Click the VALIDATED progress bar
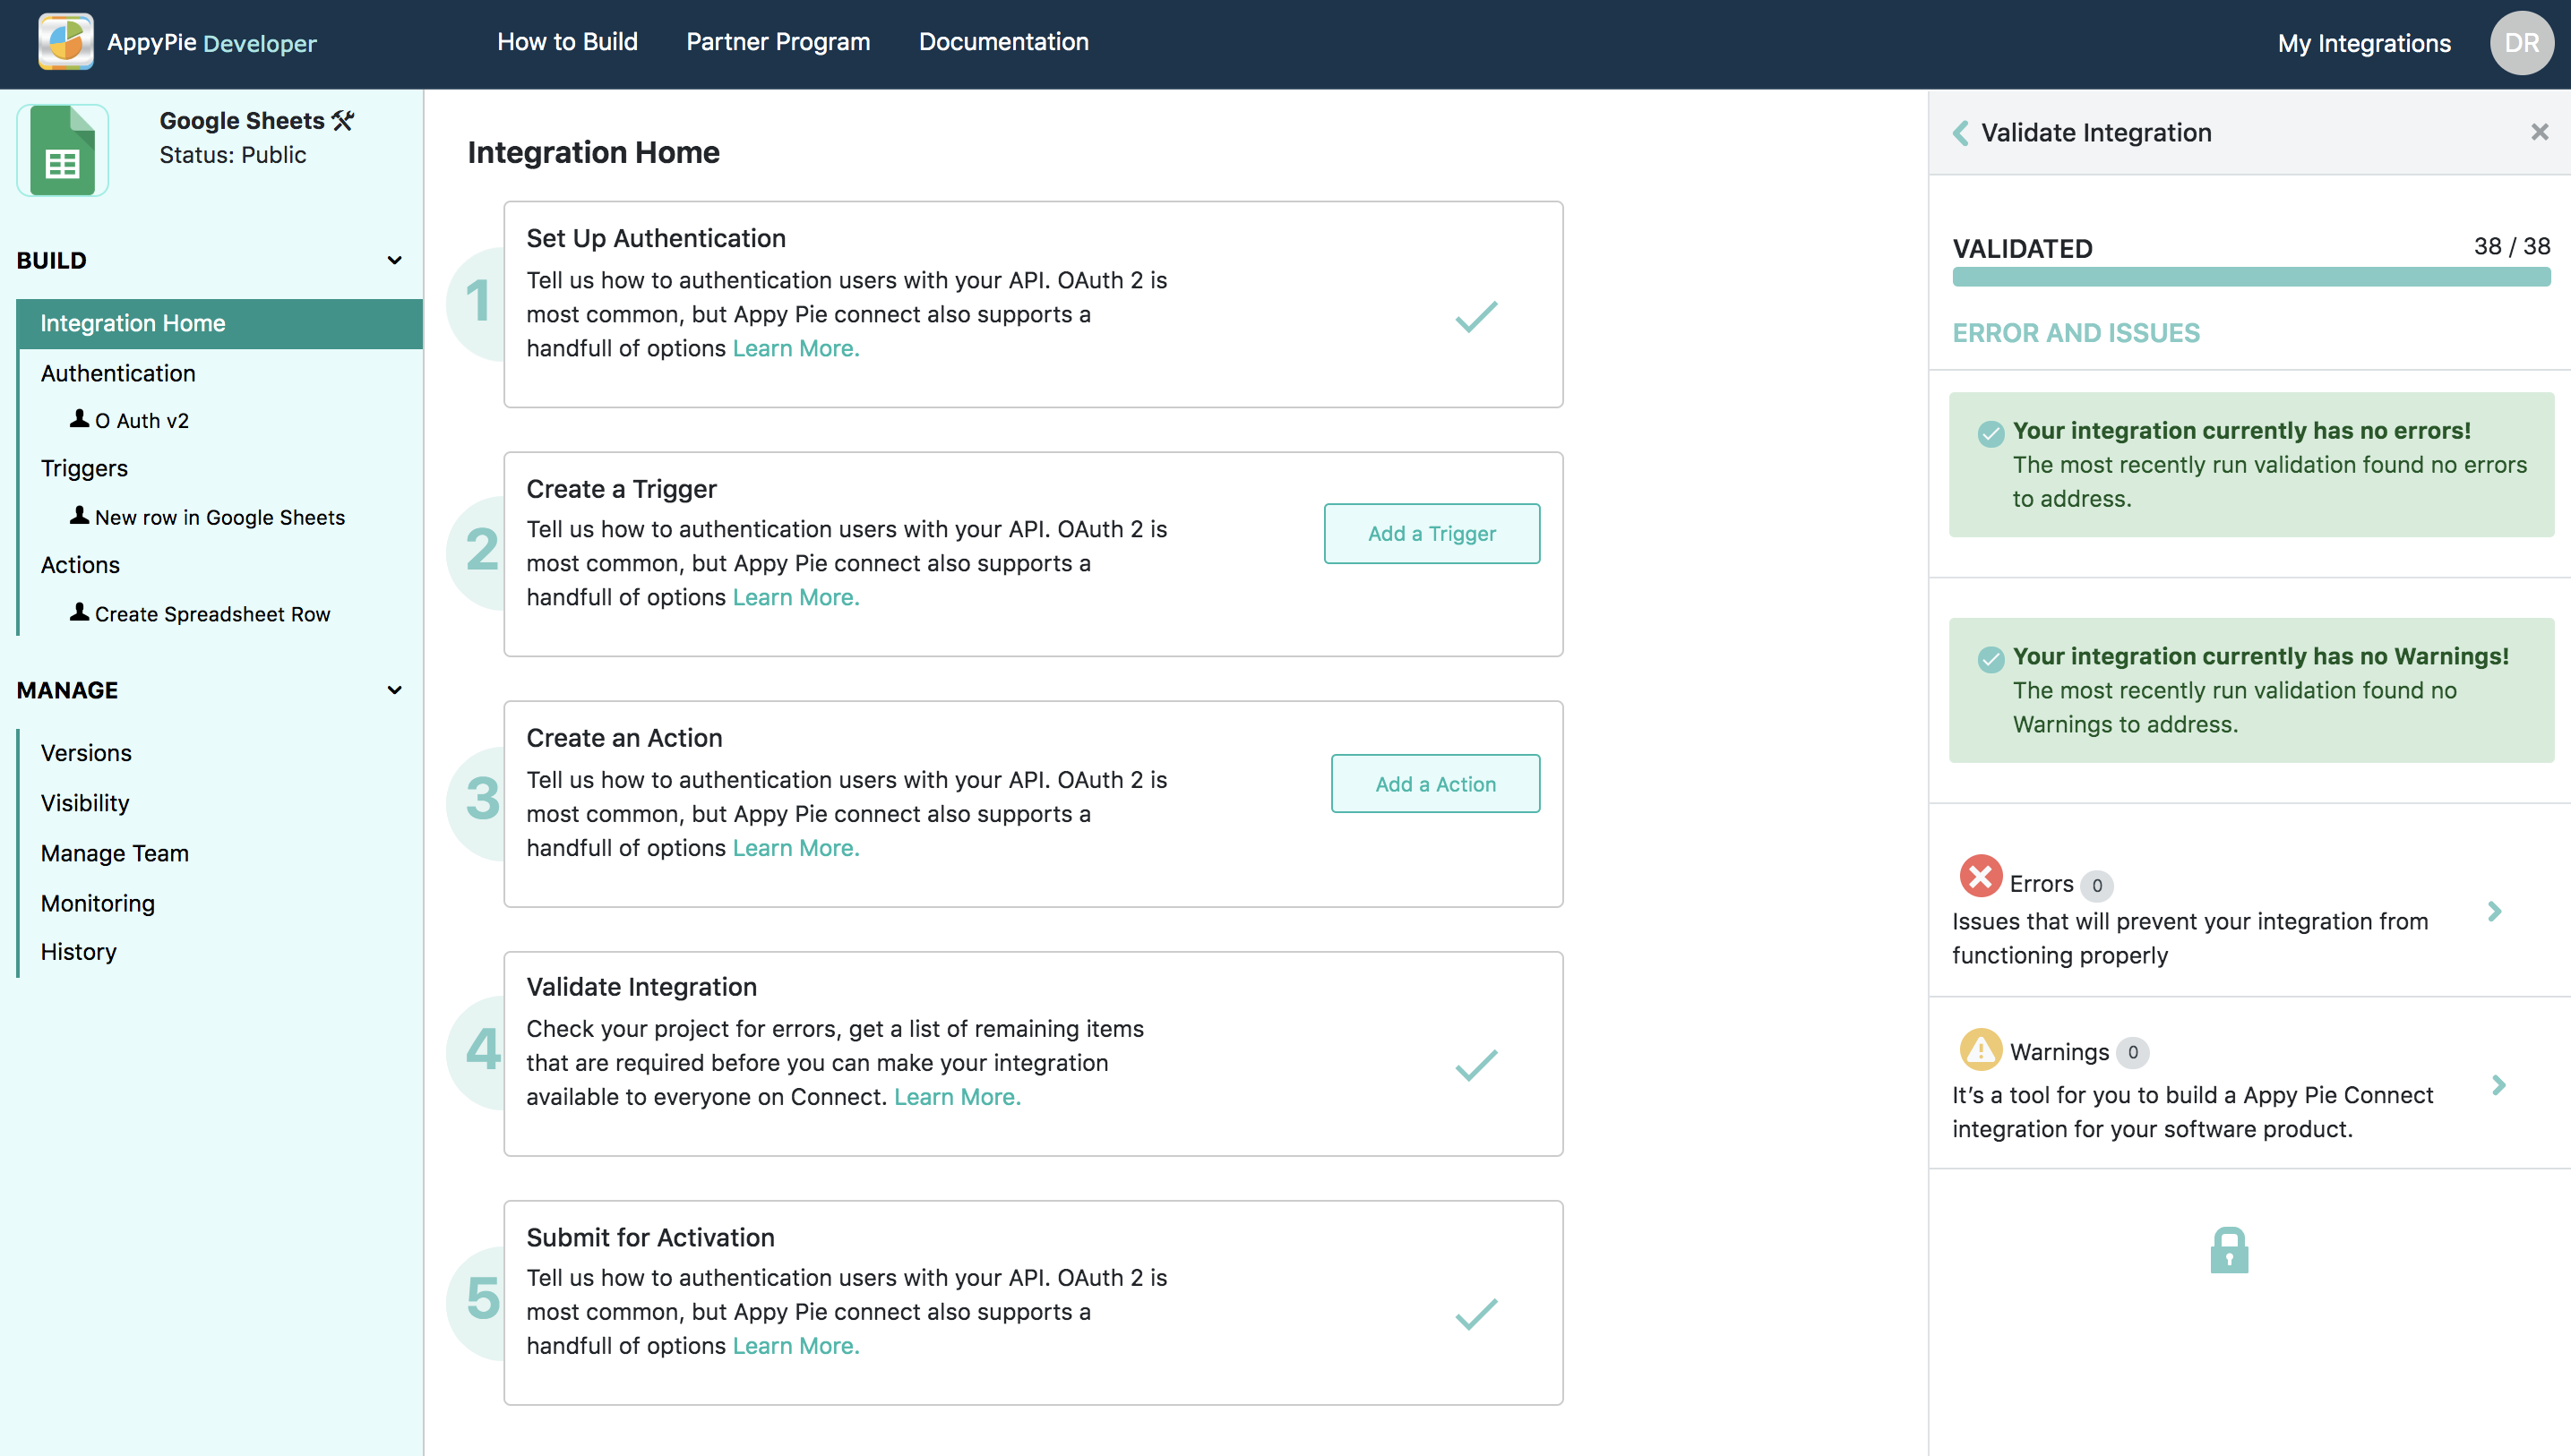This screenshot has width=2571, height=1456. tap(2251, 277)
